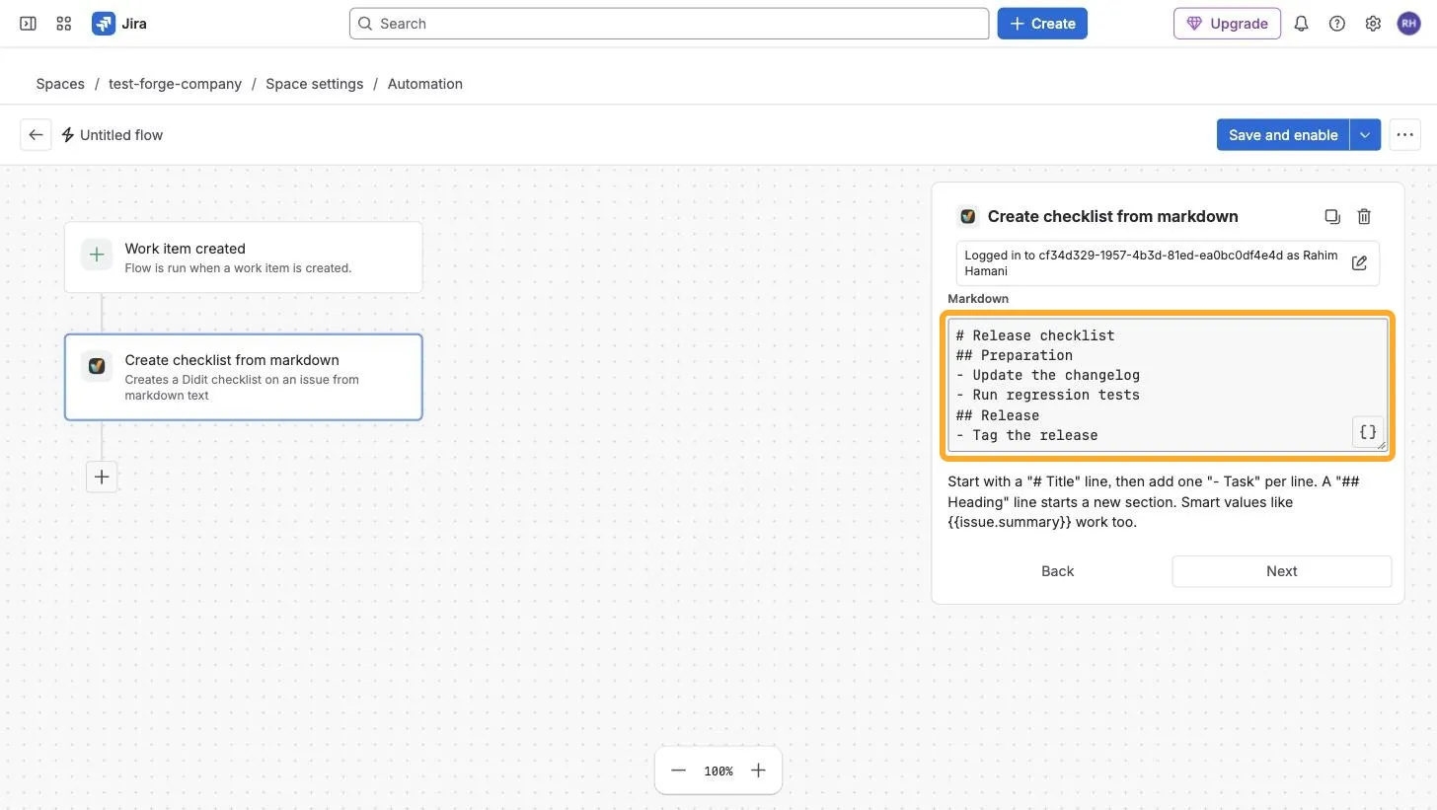Open the test-forge-company breadcrumb
This screenshot has height=810, width=1437.
(175, 84)
